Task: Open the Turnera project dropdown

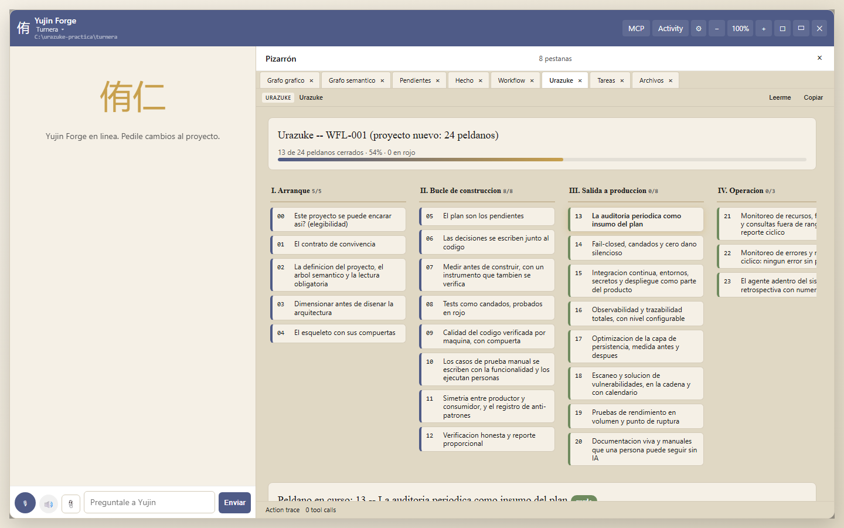Action: click(50, 29)
